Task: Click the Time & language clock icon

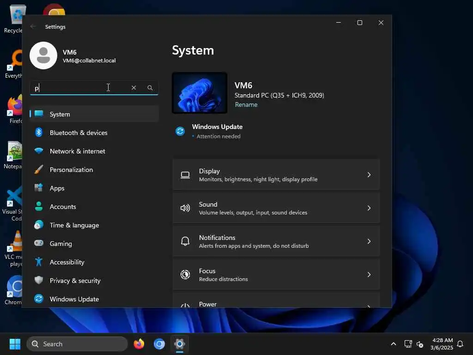Action: [x=39, y=225]
